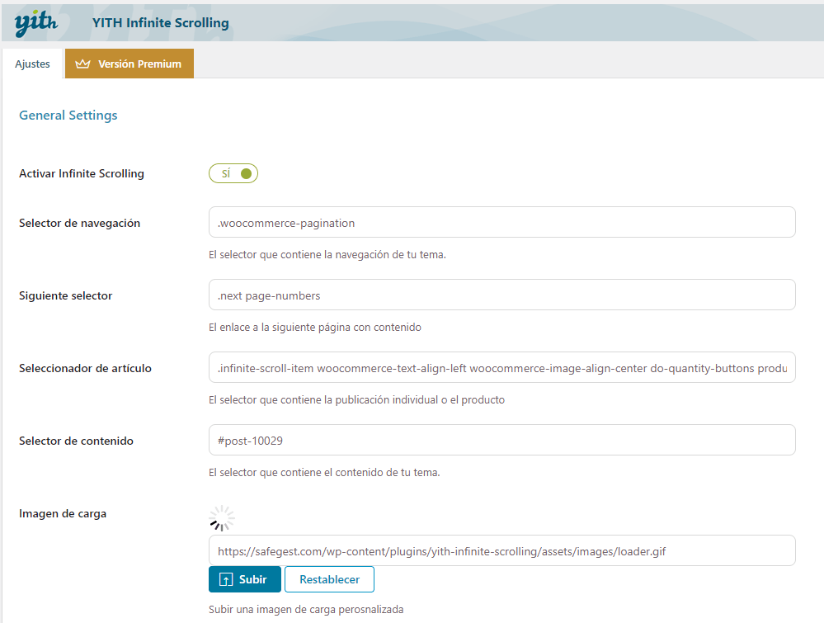Image resolution: width=824 pixels, height=623 pixels.
Task: Click the crown icon on Versión Premium tab
Action: pos(82,64)
